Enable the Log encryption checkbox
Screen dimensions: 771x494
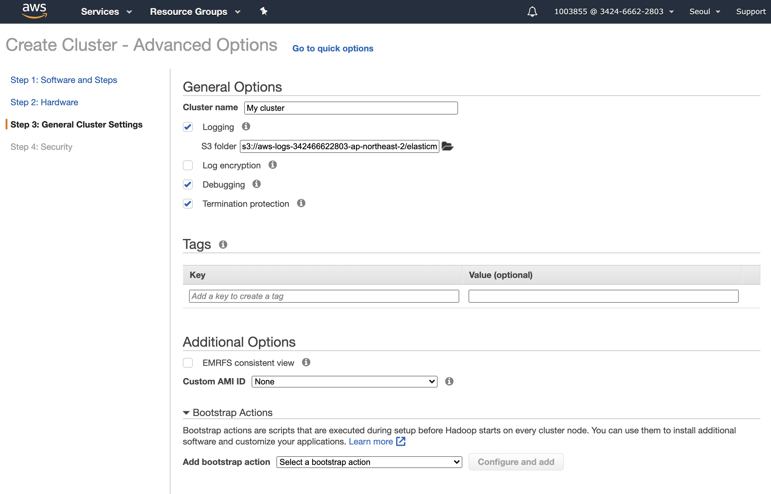[188, 166]
